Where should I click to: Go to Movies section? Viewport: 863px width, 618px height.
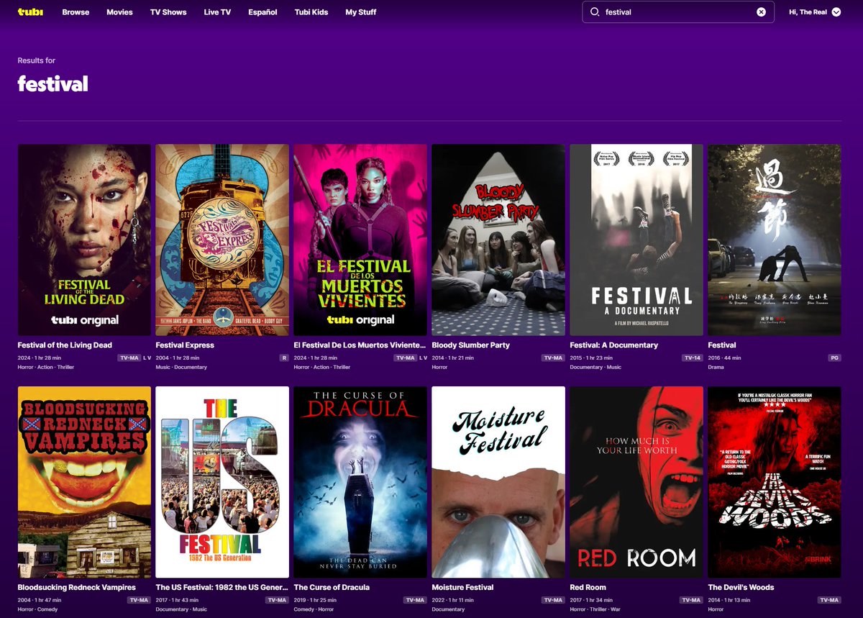tap(119, 12)
